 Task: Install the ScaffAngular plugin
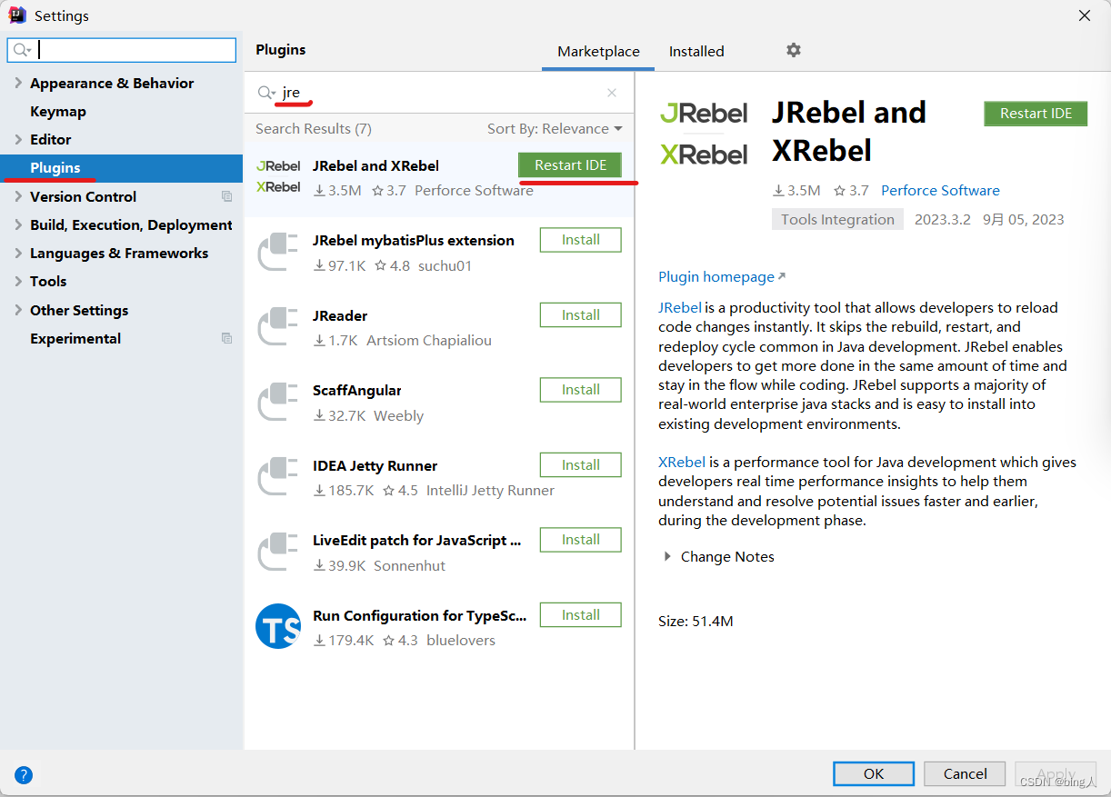581,390
